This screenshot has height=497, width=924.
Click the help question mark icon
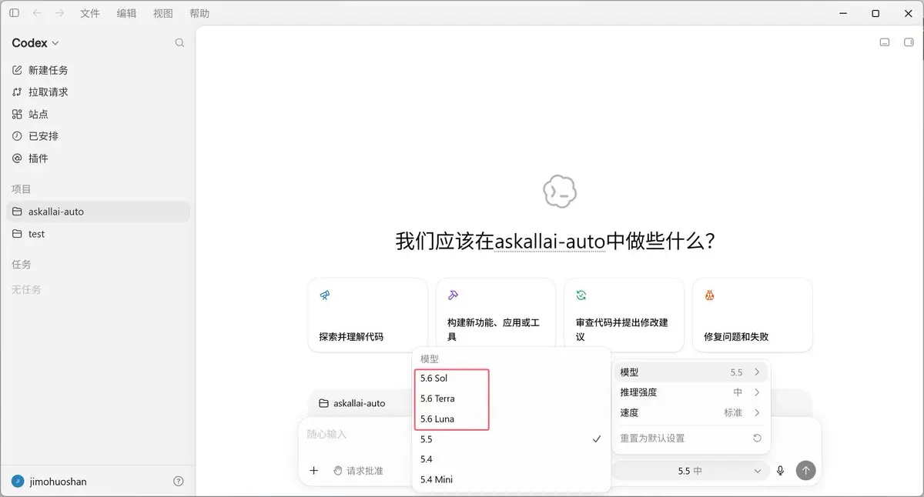(x=179, y=482)
